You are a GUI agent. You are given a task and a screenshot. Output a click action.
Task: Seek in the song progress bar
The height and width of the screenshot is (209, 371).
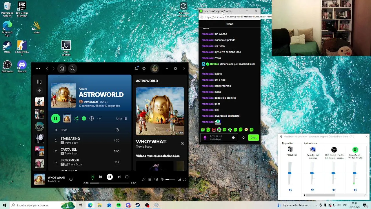pyautogui.click(x=110, y=183)
